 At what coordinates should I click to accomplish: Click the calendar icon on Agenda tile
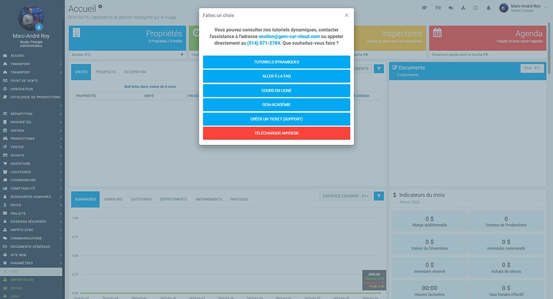[437, 33]
